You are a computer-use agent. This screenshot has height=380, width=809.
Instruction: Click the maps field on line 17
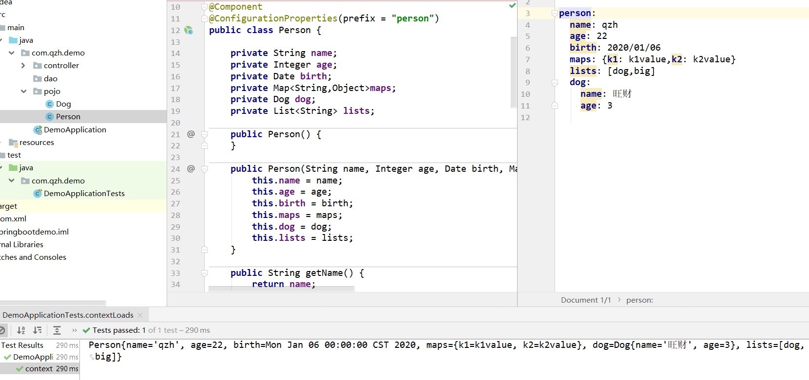coord(381,88)
